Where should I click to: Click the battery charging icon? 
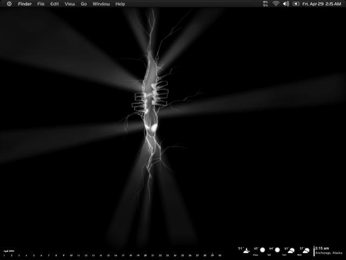coord(296,4)
